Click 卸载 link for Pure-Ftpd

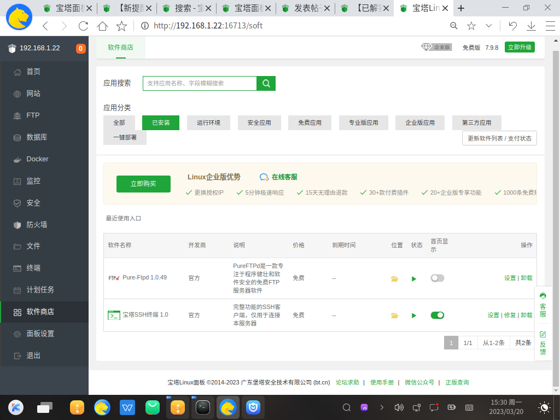[526, 278]
